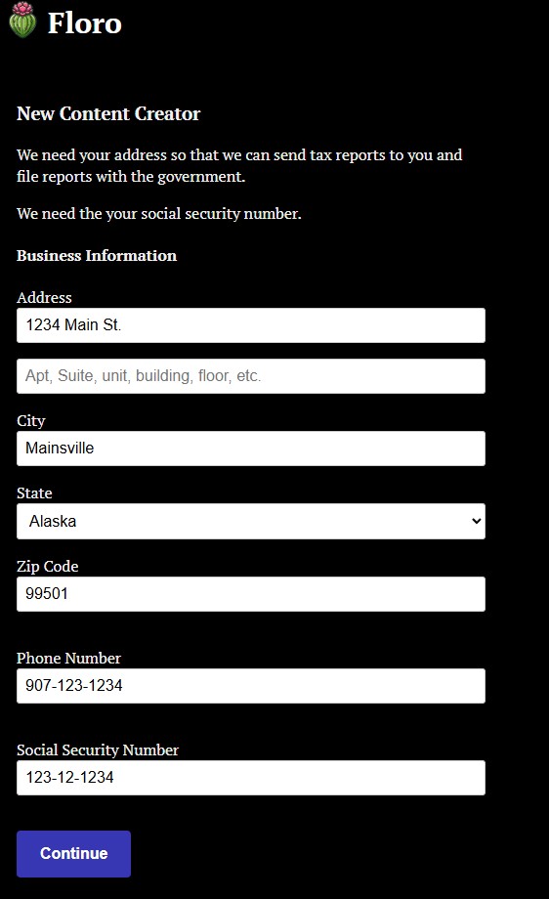Screen dimensions: 549x899
Task: Click into the Social Security Number field
Action: point(251,778)
